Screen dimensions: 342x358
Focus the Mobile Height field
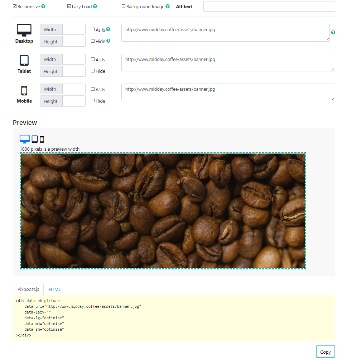coord(74,101)
